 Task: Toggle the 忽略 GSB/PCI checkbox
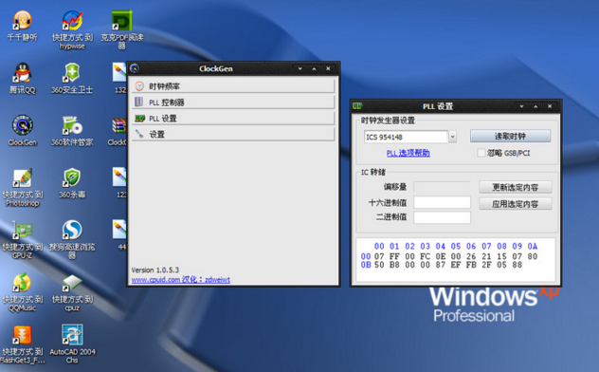(x=481, y=153)
